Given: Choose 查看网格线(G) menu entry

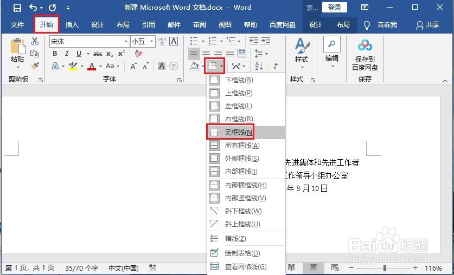Looking at the screenshot, I should [x=246, y=267].
